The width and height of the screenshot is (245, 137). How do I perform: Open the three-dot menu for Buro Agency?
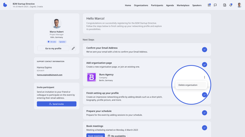pyautogui.click(x=204, y=77)
